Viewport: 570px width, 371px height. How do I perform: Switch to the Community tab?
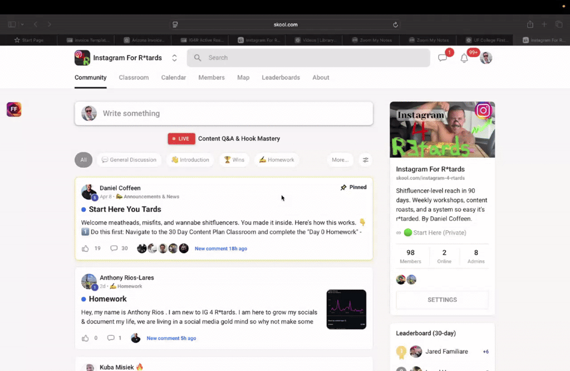(91, 77)
